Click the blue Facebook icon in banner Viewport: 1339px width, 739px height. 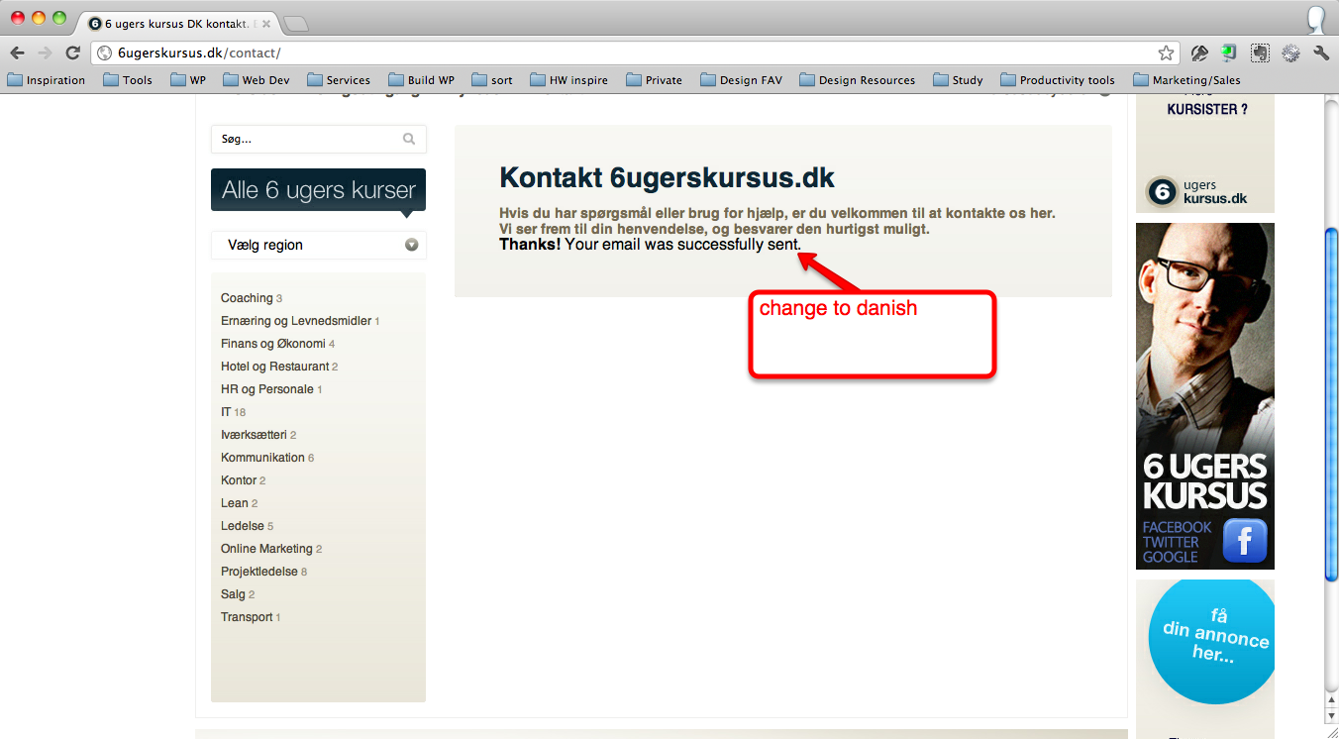[x=1245, y=542]
